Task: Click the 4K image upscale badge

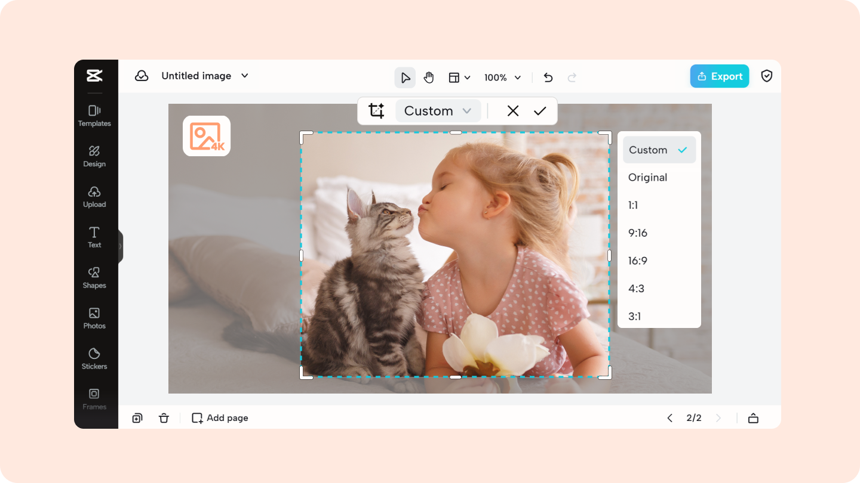Action: coord(207,136)
